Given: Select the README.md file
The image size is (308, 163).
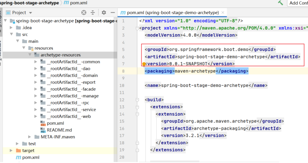Looking at the screenshot, I should click(x=59, y=130).
